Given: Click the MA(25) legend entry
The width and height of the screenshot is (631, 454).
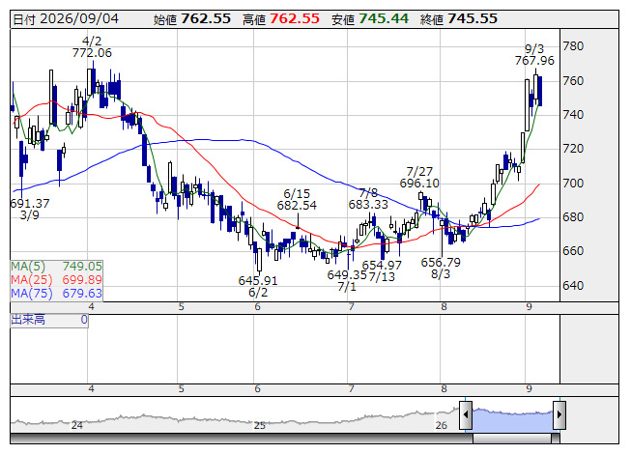Looking at the screenshot, I should [x=56, y=280].
